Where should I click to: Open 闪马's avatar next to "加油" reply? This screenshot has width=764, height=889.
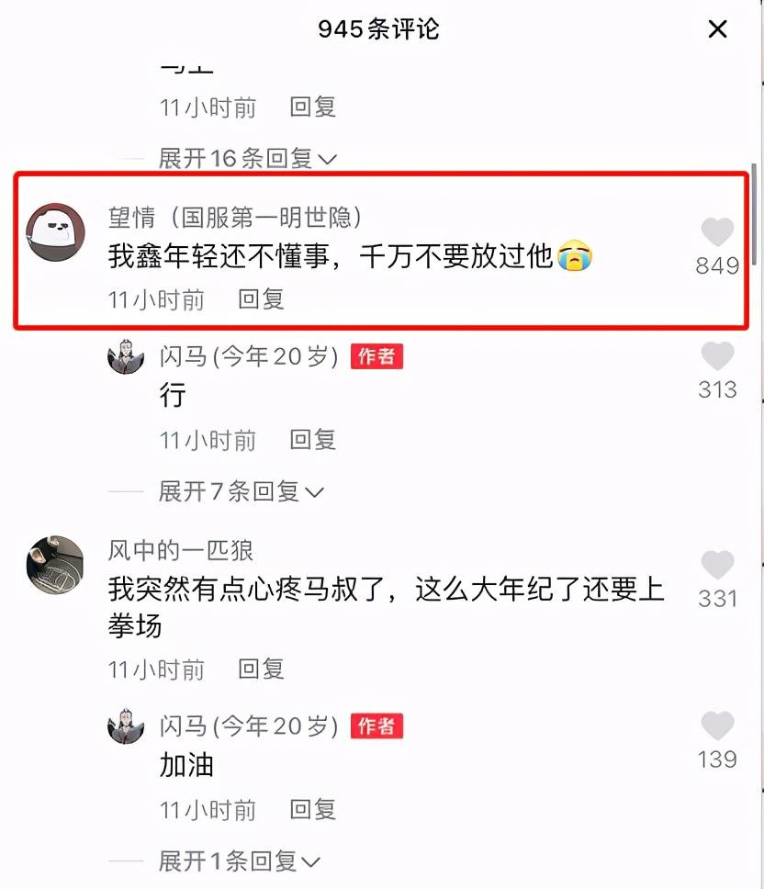click(126, 726)
